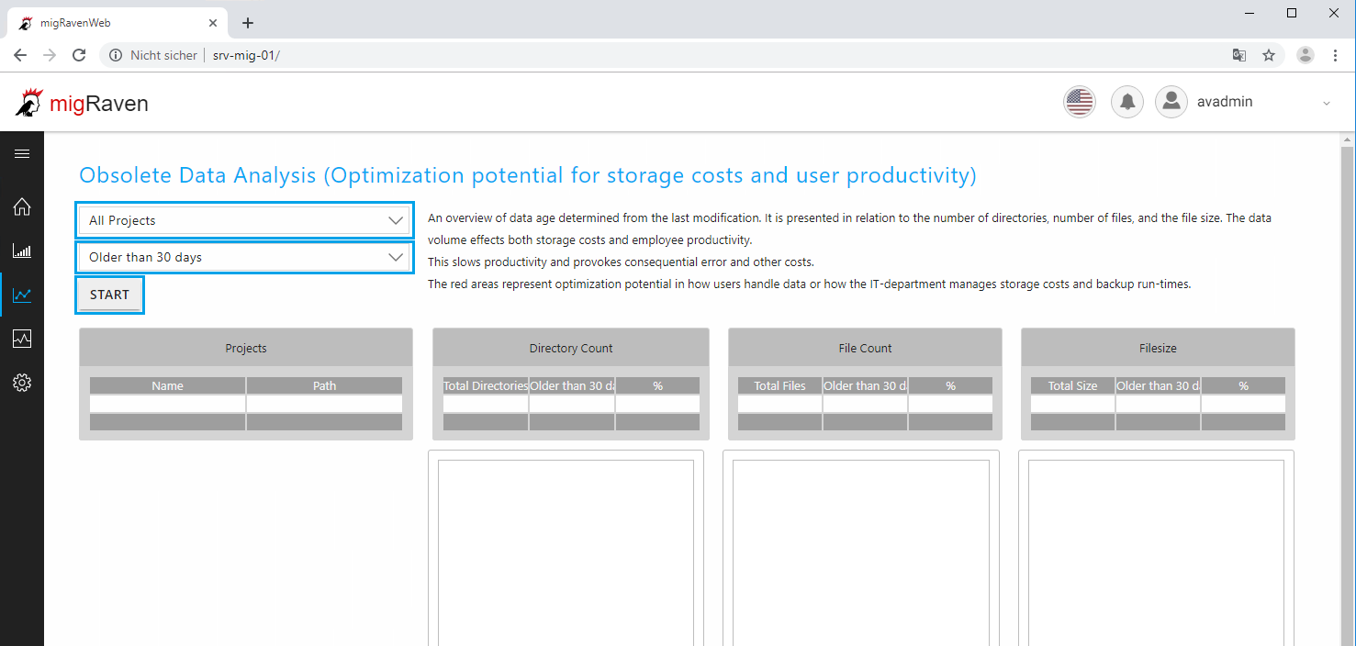Open the activity monitor sidebar icon
Viewport: 1356px width, 646px height.
click(x=22, y=339)
